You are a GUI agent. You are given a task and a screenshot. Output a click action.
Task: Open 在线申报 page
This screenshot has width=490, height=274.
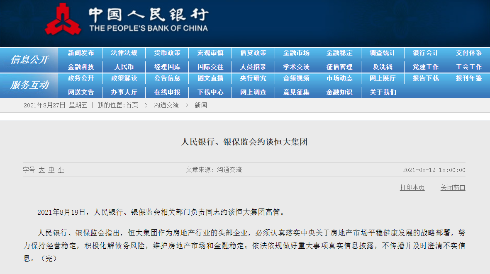[x=167, y=92]
